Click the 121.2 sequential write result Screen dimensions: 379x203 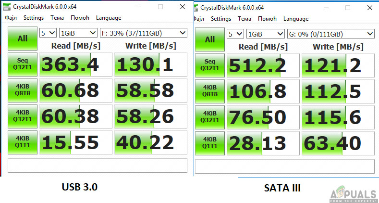click(x=338, y=65)
